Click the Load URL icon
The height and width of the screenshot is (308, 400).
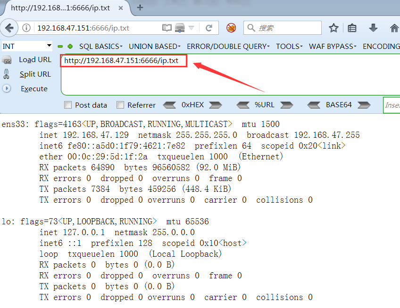tap(7, 60)
